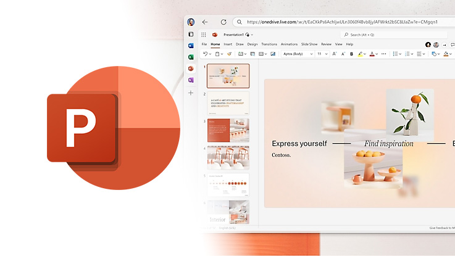Viewport: 455px width, 256px height.
Task: Click the shapes arrange icon
Action: pyautogui.click(x=434, y=54)
